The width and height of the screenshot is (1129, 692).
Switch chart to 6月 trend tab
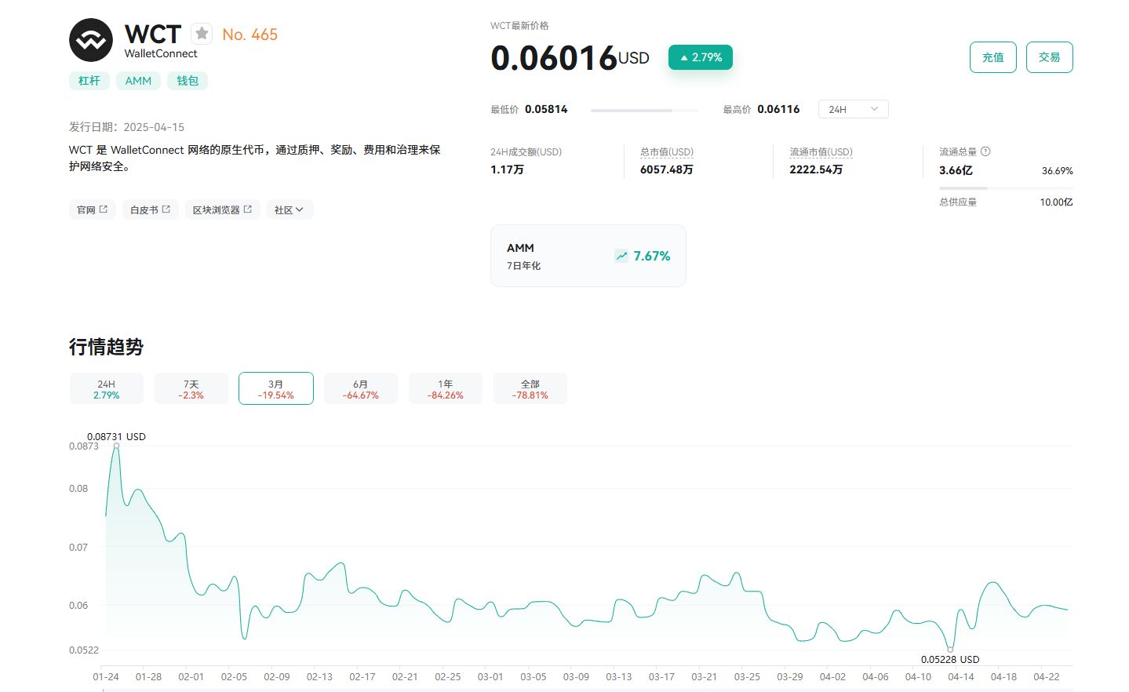coord(361,389)
